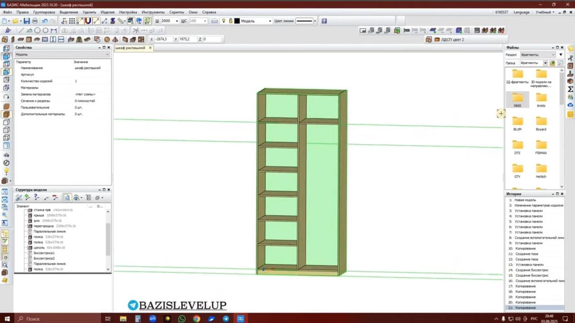The image size is (575, 323).
Task: Open the Aristo folder
Action: (x=541, y=100)
